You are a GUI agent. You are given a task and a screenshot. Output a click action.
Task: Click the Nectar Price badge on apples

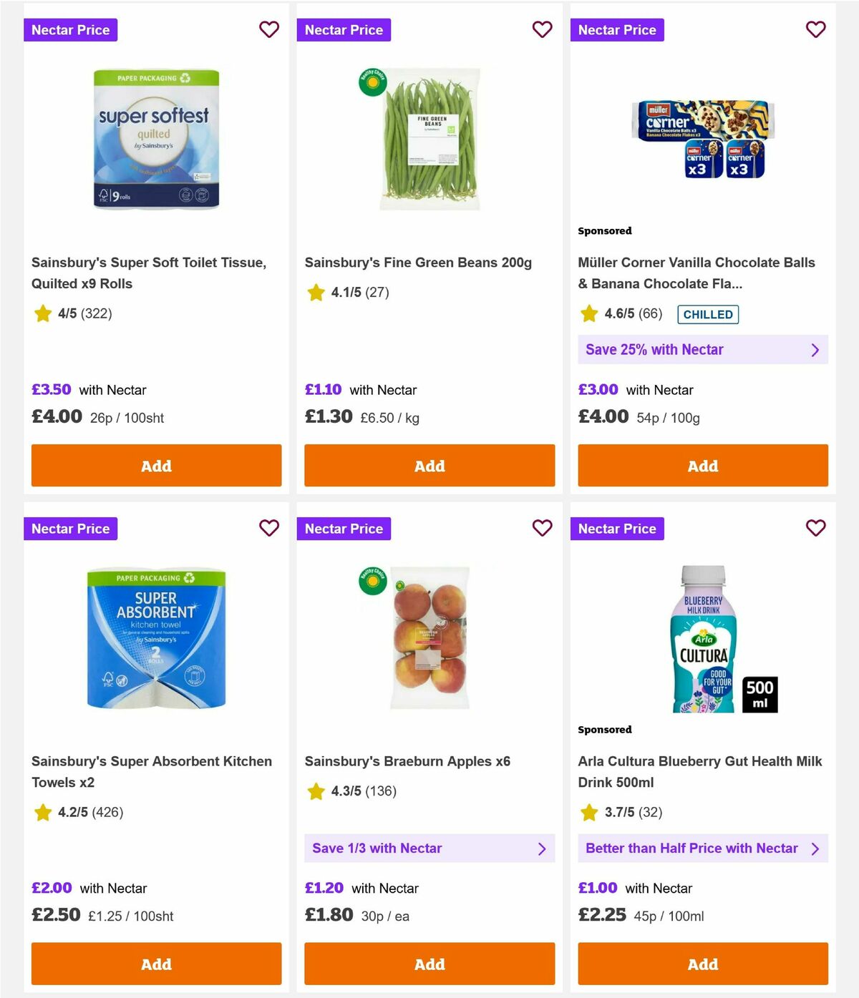pos(344,528)
